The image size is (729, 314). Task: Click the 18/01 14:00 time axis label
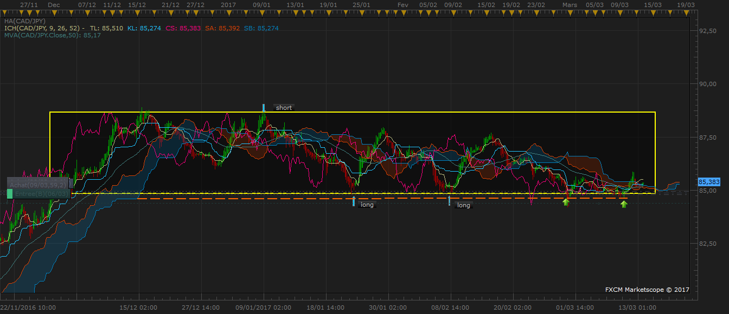[x=326, y=307]
